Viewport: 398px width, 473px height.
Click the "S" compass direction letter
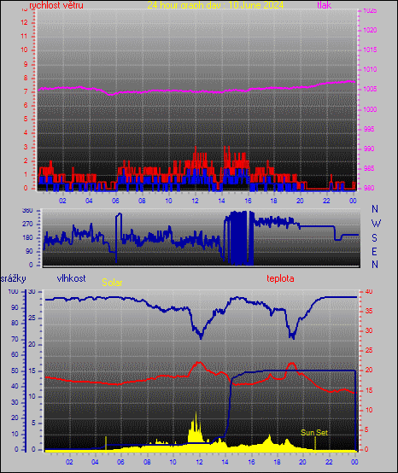point(374,238)
